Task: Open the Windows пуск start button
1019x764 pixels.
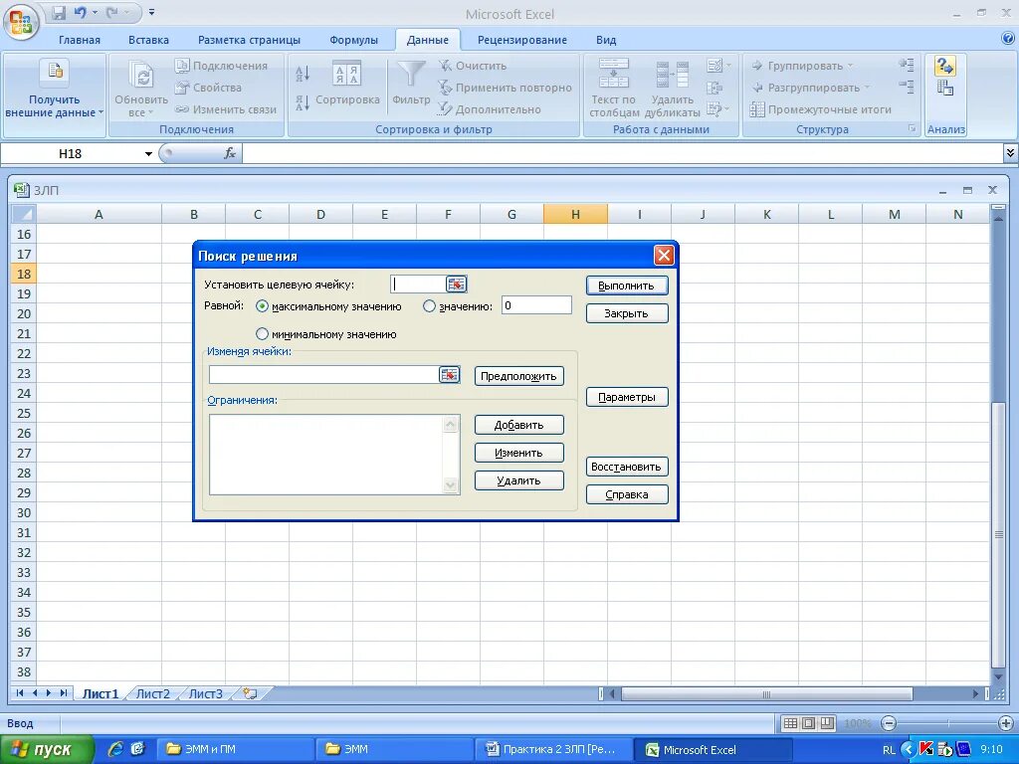Action: click(47, 750)
